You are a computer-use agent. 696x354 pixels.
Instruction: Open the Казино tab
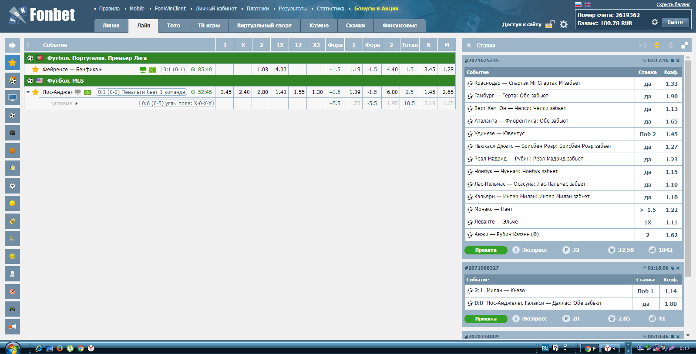coord(319,26)
